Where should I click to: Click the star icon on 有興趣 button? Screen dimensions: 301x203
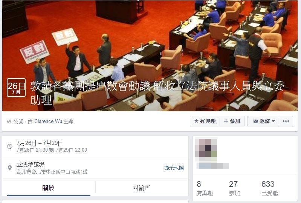tap(196, 121)
